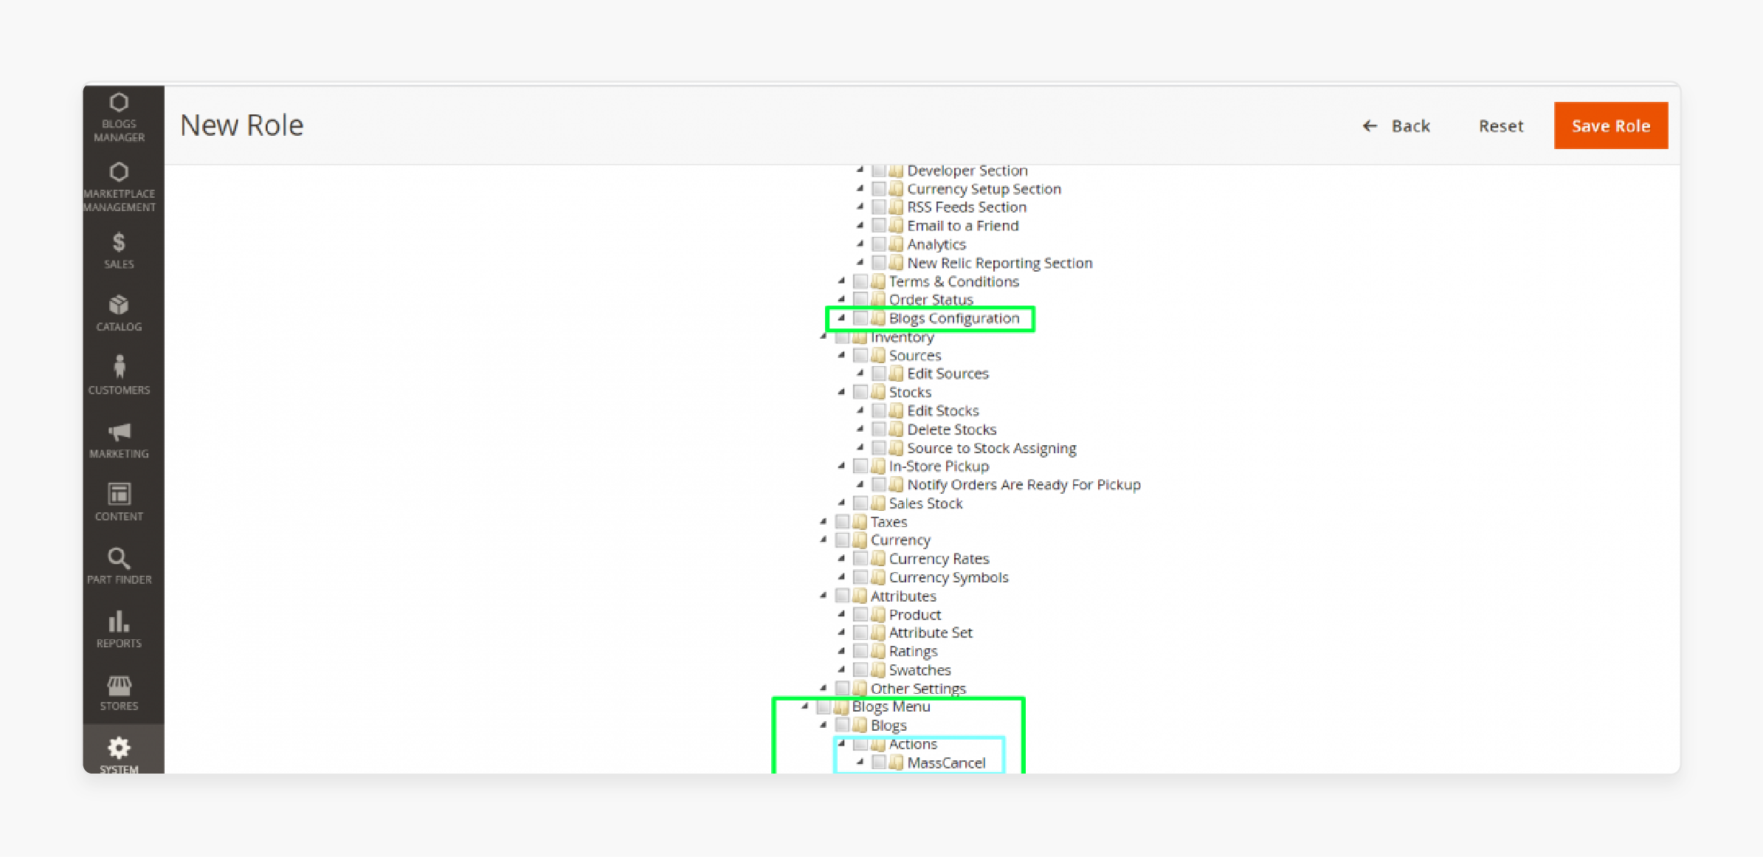The width and height of the screenshot is (1763, 857).
Task: Select the MassCancel tree item
Action: tap(945, 764)
